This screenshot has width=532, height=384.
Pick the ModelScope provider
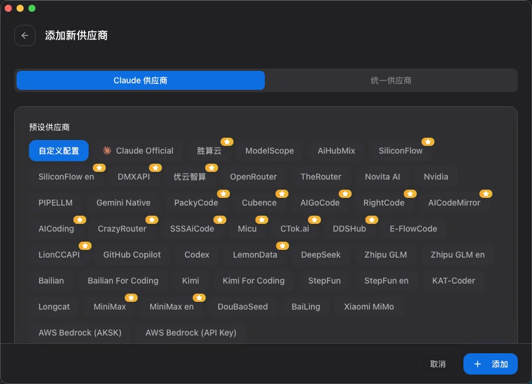point(269,151)
